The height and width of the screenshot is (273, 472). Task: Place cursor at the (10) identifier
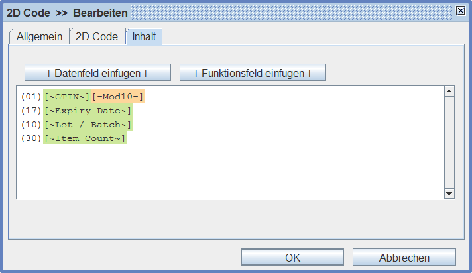click(31, 125)
